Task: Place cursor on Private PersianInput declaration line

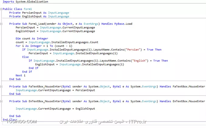Action: [x=39, y=13]
